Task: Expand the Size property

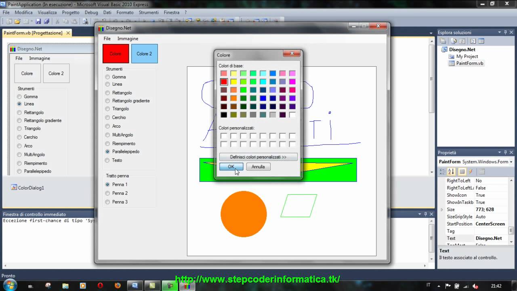Action: (x=442, y=209)
